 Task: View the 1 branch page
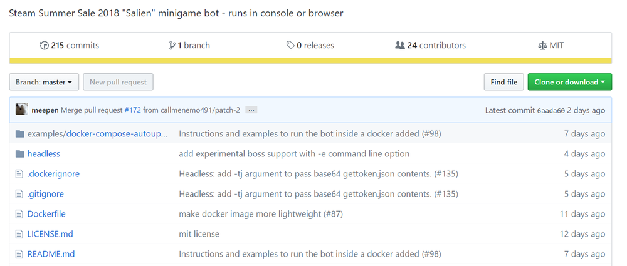click(189, 46)
